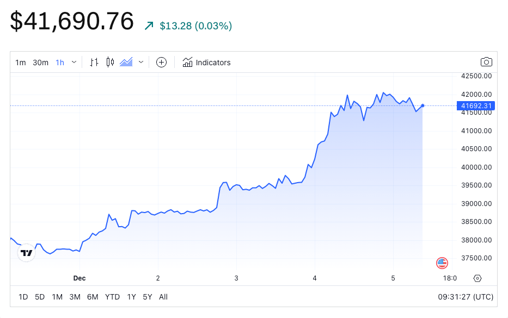Switch to the 1D range tab
Image resolution: width=508 pixels, height=318 pixels.
(23, 297)
